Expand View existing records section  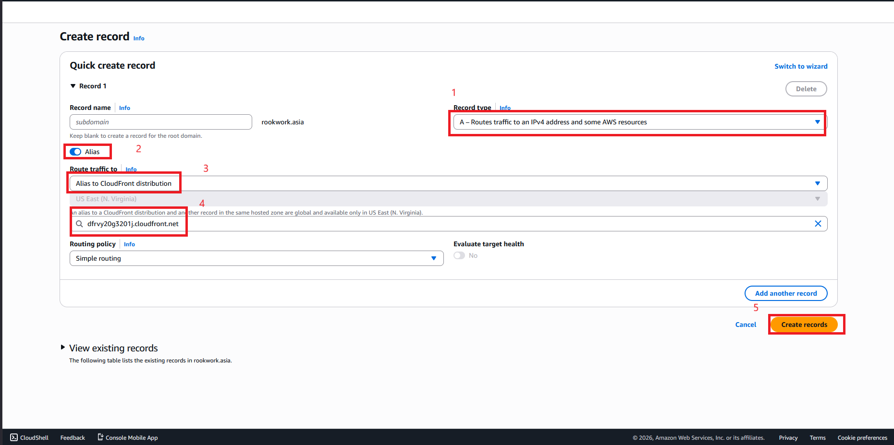62,347
